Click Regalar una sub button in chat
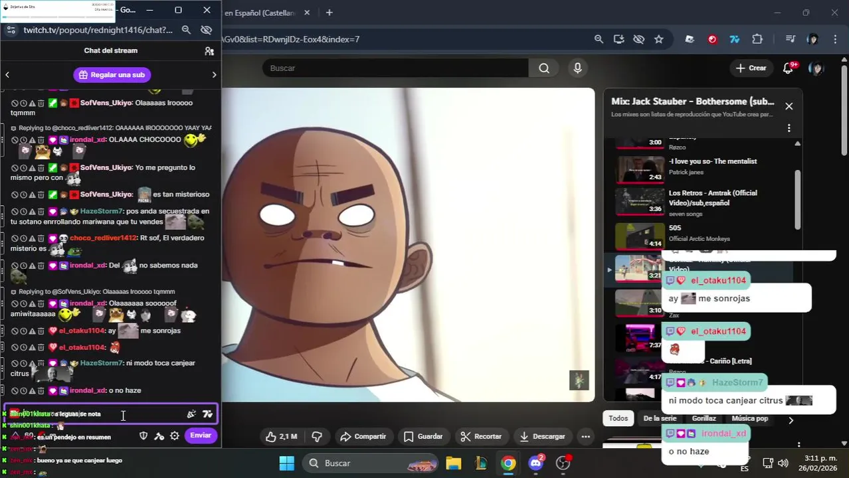 112,75
